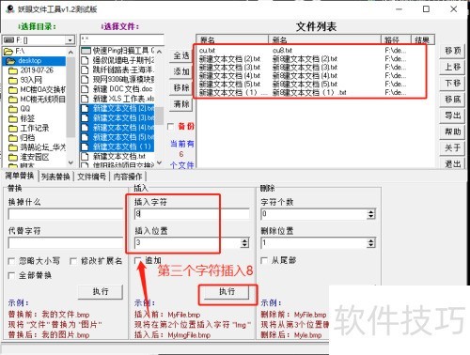
Task: Click the 移底 move-to-bottom button
Action: click(x=453, y=100)
